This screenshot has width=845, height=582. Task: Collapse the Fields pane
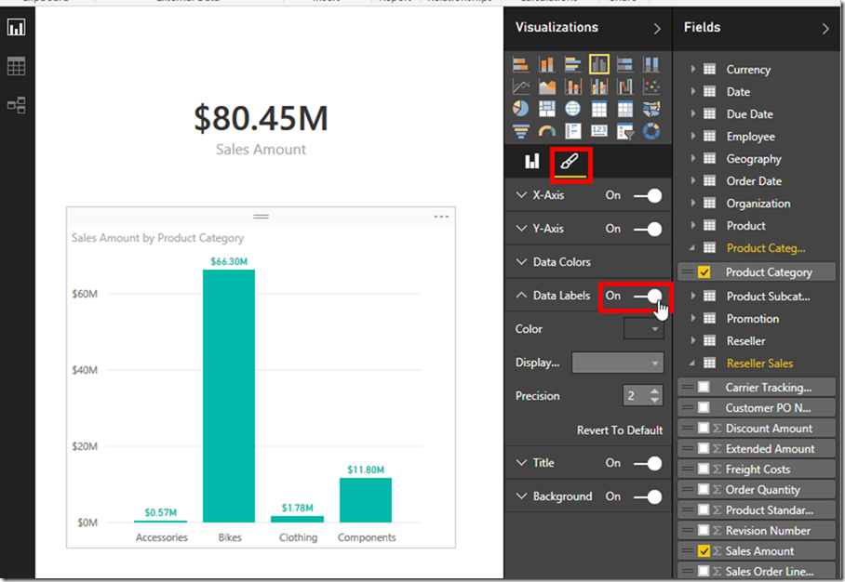[x=825, y=29]
